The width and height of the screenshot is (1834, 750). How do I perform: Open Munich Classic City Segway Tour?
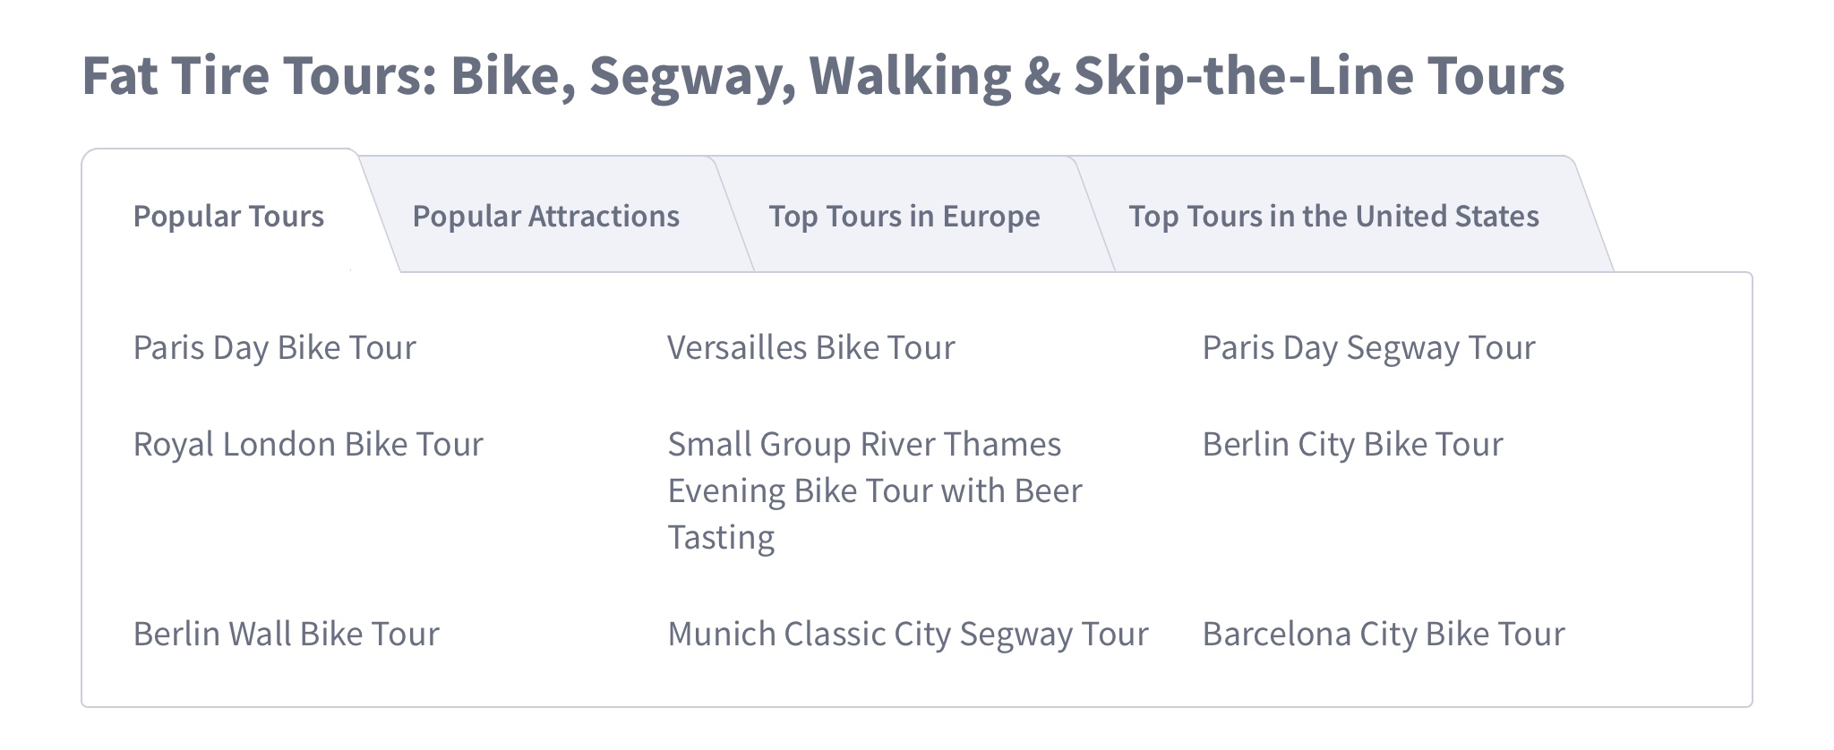[907, 635]
